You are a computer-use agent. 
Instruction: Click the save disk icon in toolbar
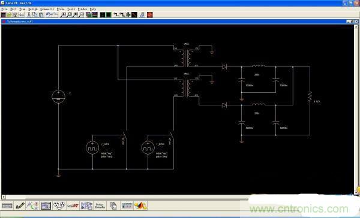(x=15, y=15)
